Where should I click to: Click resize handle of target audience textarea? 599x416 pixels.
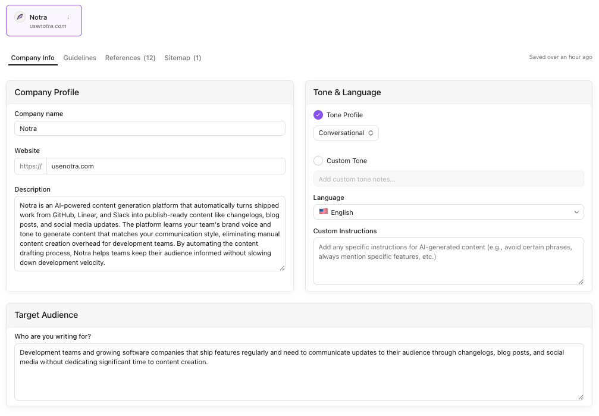(581, 398)
